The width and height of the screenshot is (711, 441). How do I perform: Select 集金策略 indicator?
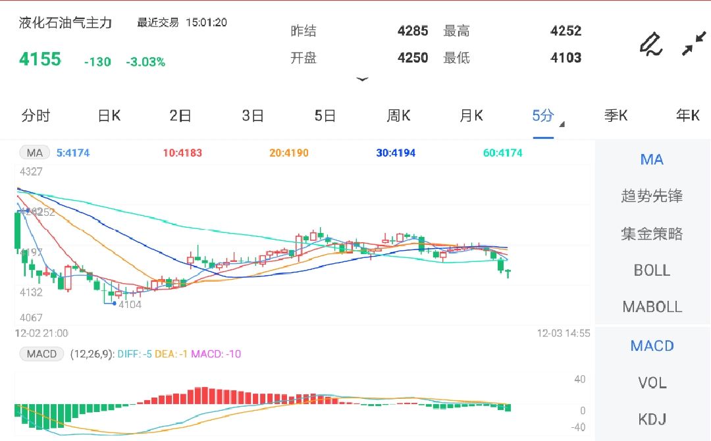(x=652, y=234)
